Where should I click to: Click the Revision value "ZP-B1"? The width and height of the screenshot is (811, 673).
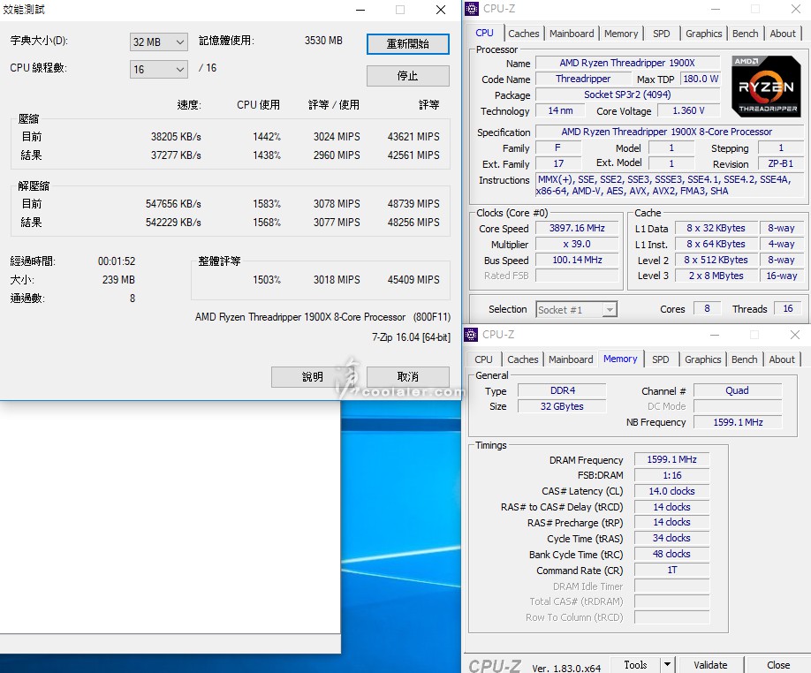[x=780, y=164]
